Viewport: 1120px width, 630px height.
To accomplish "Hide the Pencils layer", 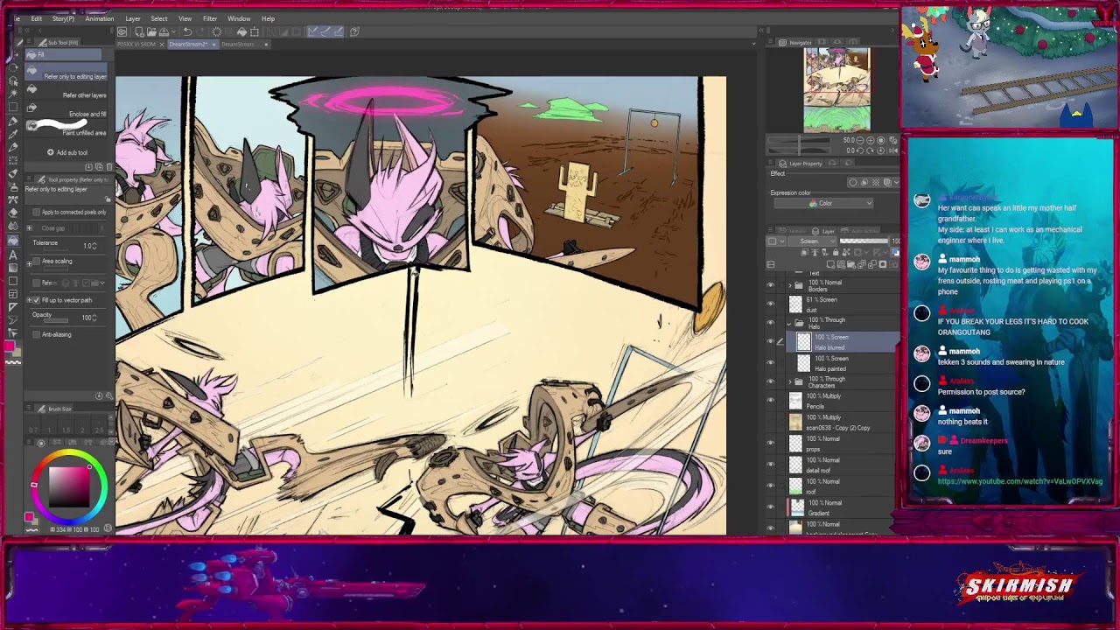I will pos(771,401).
